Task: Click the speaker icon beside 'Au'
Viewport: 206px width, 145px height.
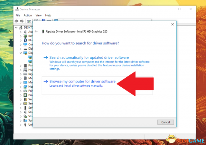Action: pos(25,32)
